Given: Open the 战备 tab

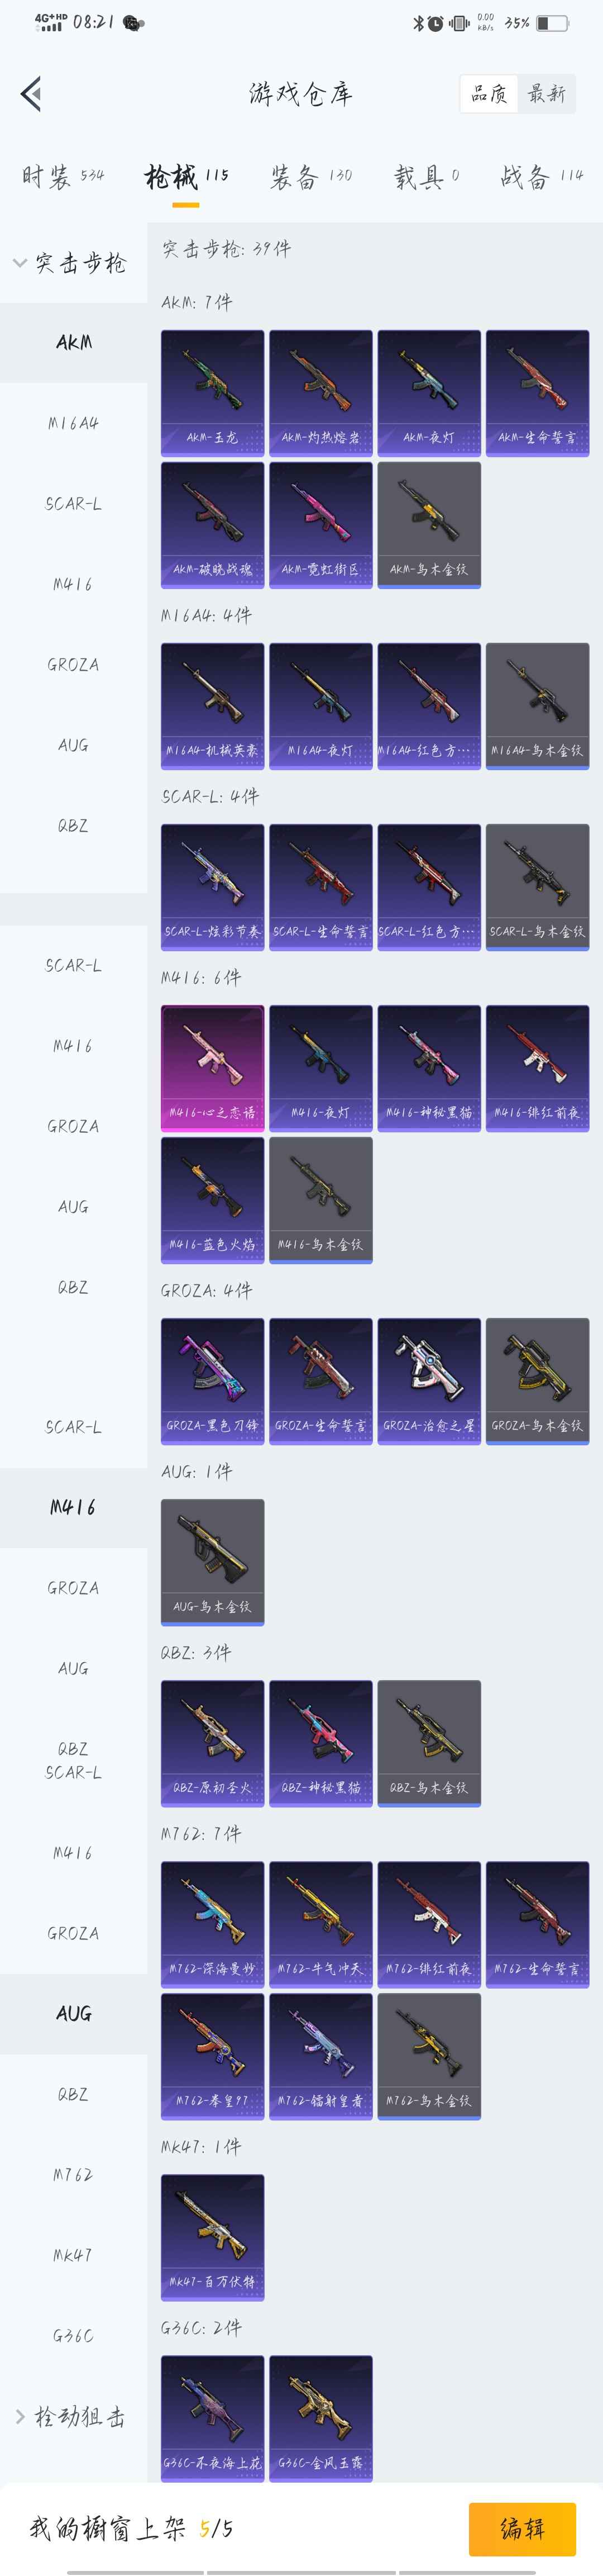Looking at the screenshot, I should 542,177.
